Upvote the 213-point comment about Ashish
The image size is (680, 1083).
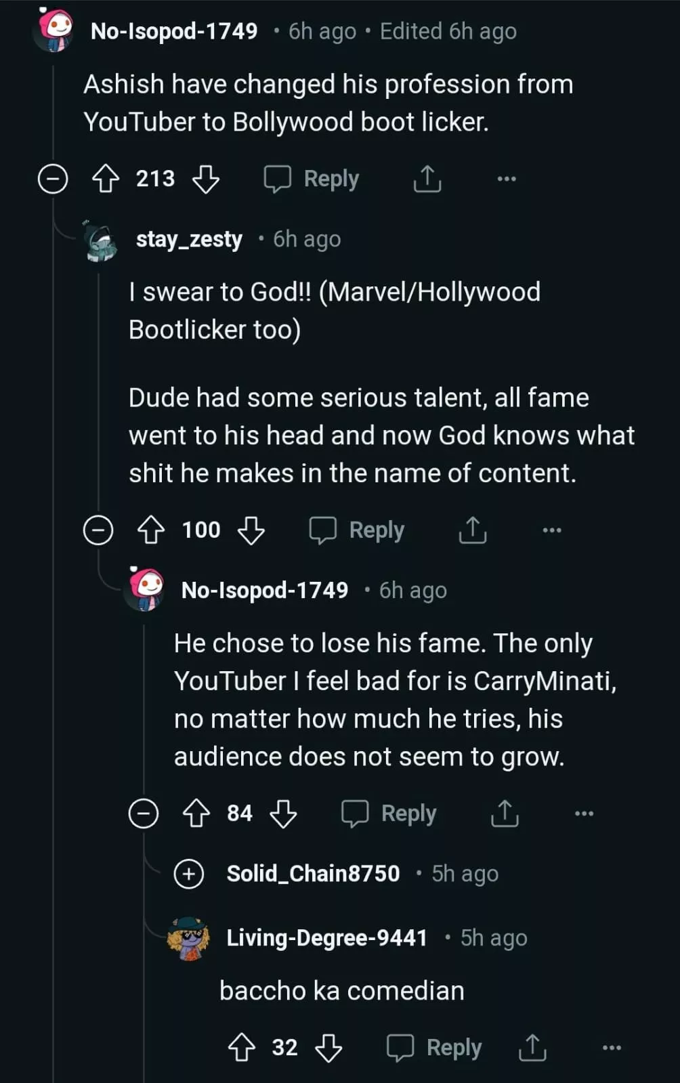click(x=105, y=179)
